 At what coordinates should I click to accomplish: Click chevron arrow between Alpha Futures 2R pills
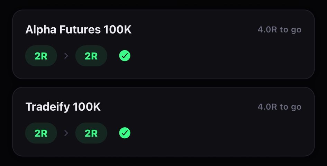66,56
